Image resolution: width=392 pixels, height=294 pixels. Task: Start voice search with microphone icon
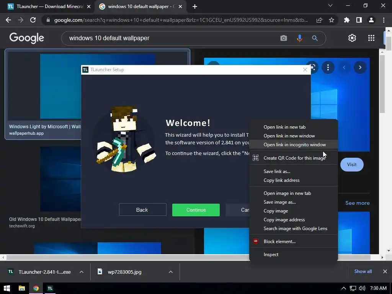299,38
